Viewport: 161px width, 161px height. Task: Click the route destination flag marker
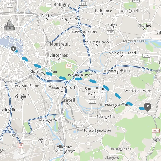tap(147, 107)
